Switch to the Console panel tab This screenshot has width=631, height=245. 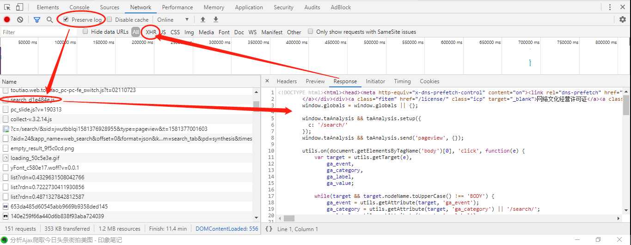point(80,7)
